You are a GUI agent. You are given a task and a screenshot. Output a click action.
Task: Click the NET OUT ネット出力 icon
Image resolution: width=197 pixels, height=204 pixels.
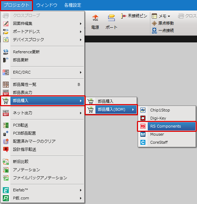point(6,113)
